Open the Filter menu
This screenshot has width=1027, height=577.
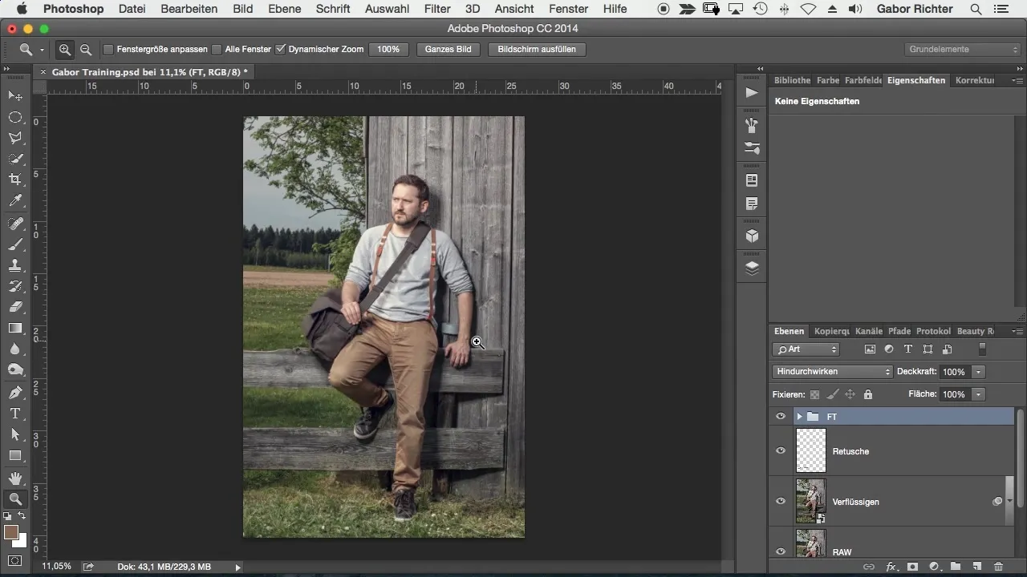[437, 9]
